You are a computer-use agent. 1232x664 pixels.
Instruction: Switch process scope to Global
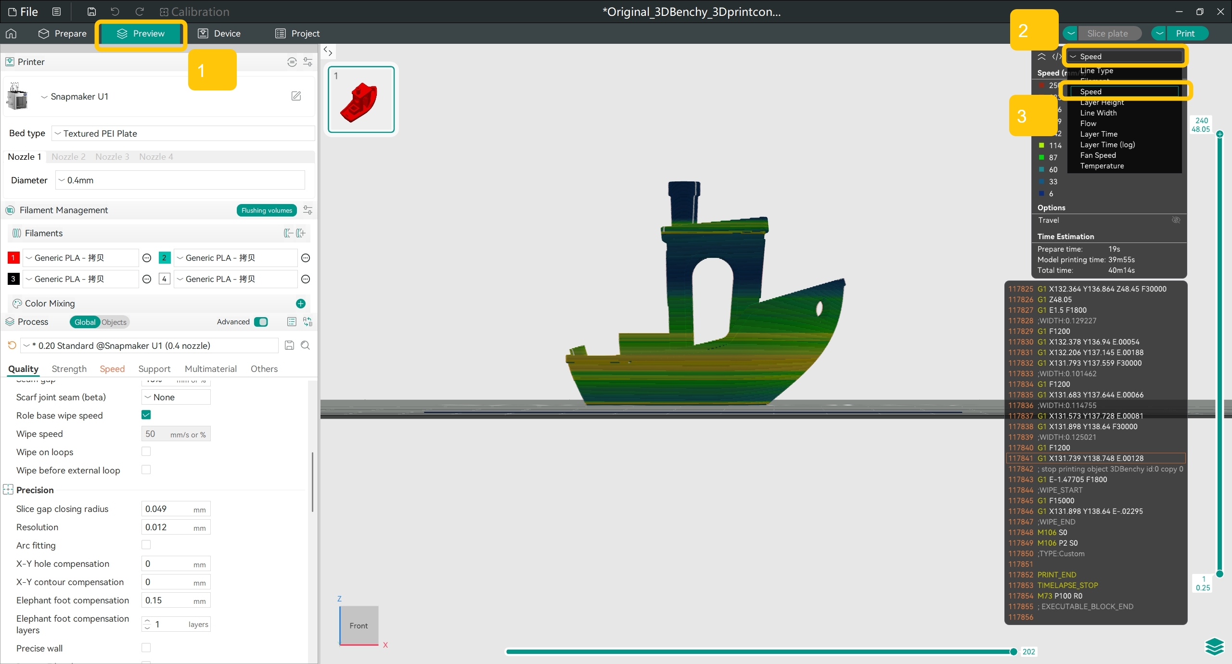(x=85, y=322)
